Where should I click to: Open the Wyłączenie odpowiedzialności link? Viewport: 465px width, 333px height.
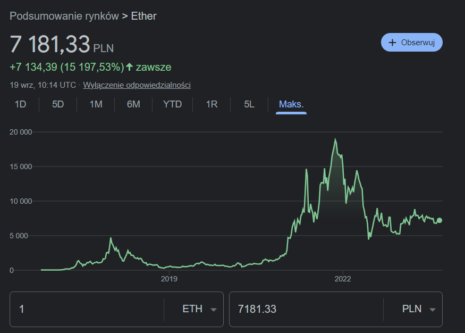tap(137, 85)
